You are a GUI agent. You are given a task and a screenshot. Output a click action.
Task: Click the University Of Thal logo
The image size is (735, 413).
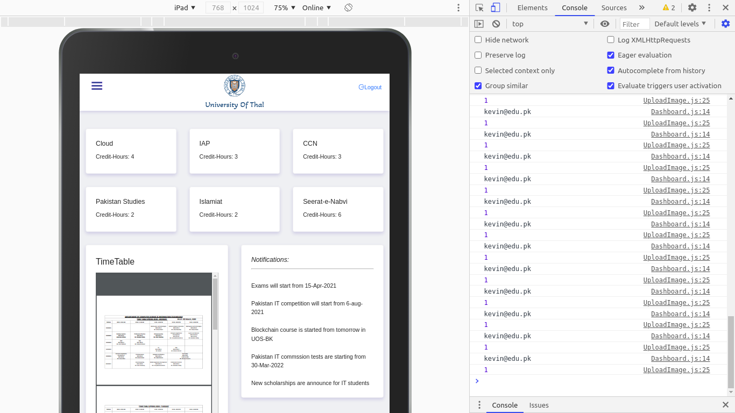coord(235,86)
